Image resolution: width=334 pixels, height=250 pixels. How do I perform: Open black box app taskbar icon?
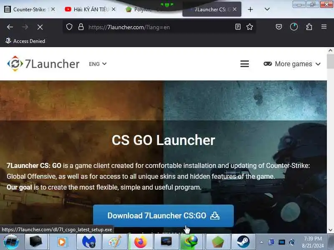[36, 242]
